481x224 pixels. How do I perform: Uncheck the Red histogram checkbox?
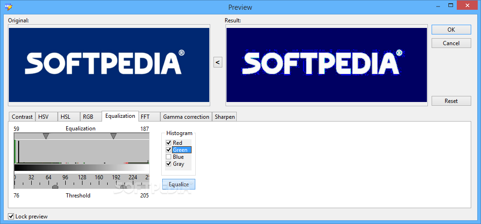(x=168, y=143)
